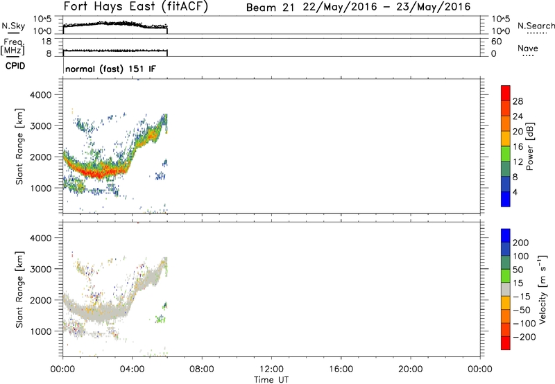Click the dotted line sample under N.Search
The image size is (555, 384).
[x=536, y=33]
